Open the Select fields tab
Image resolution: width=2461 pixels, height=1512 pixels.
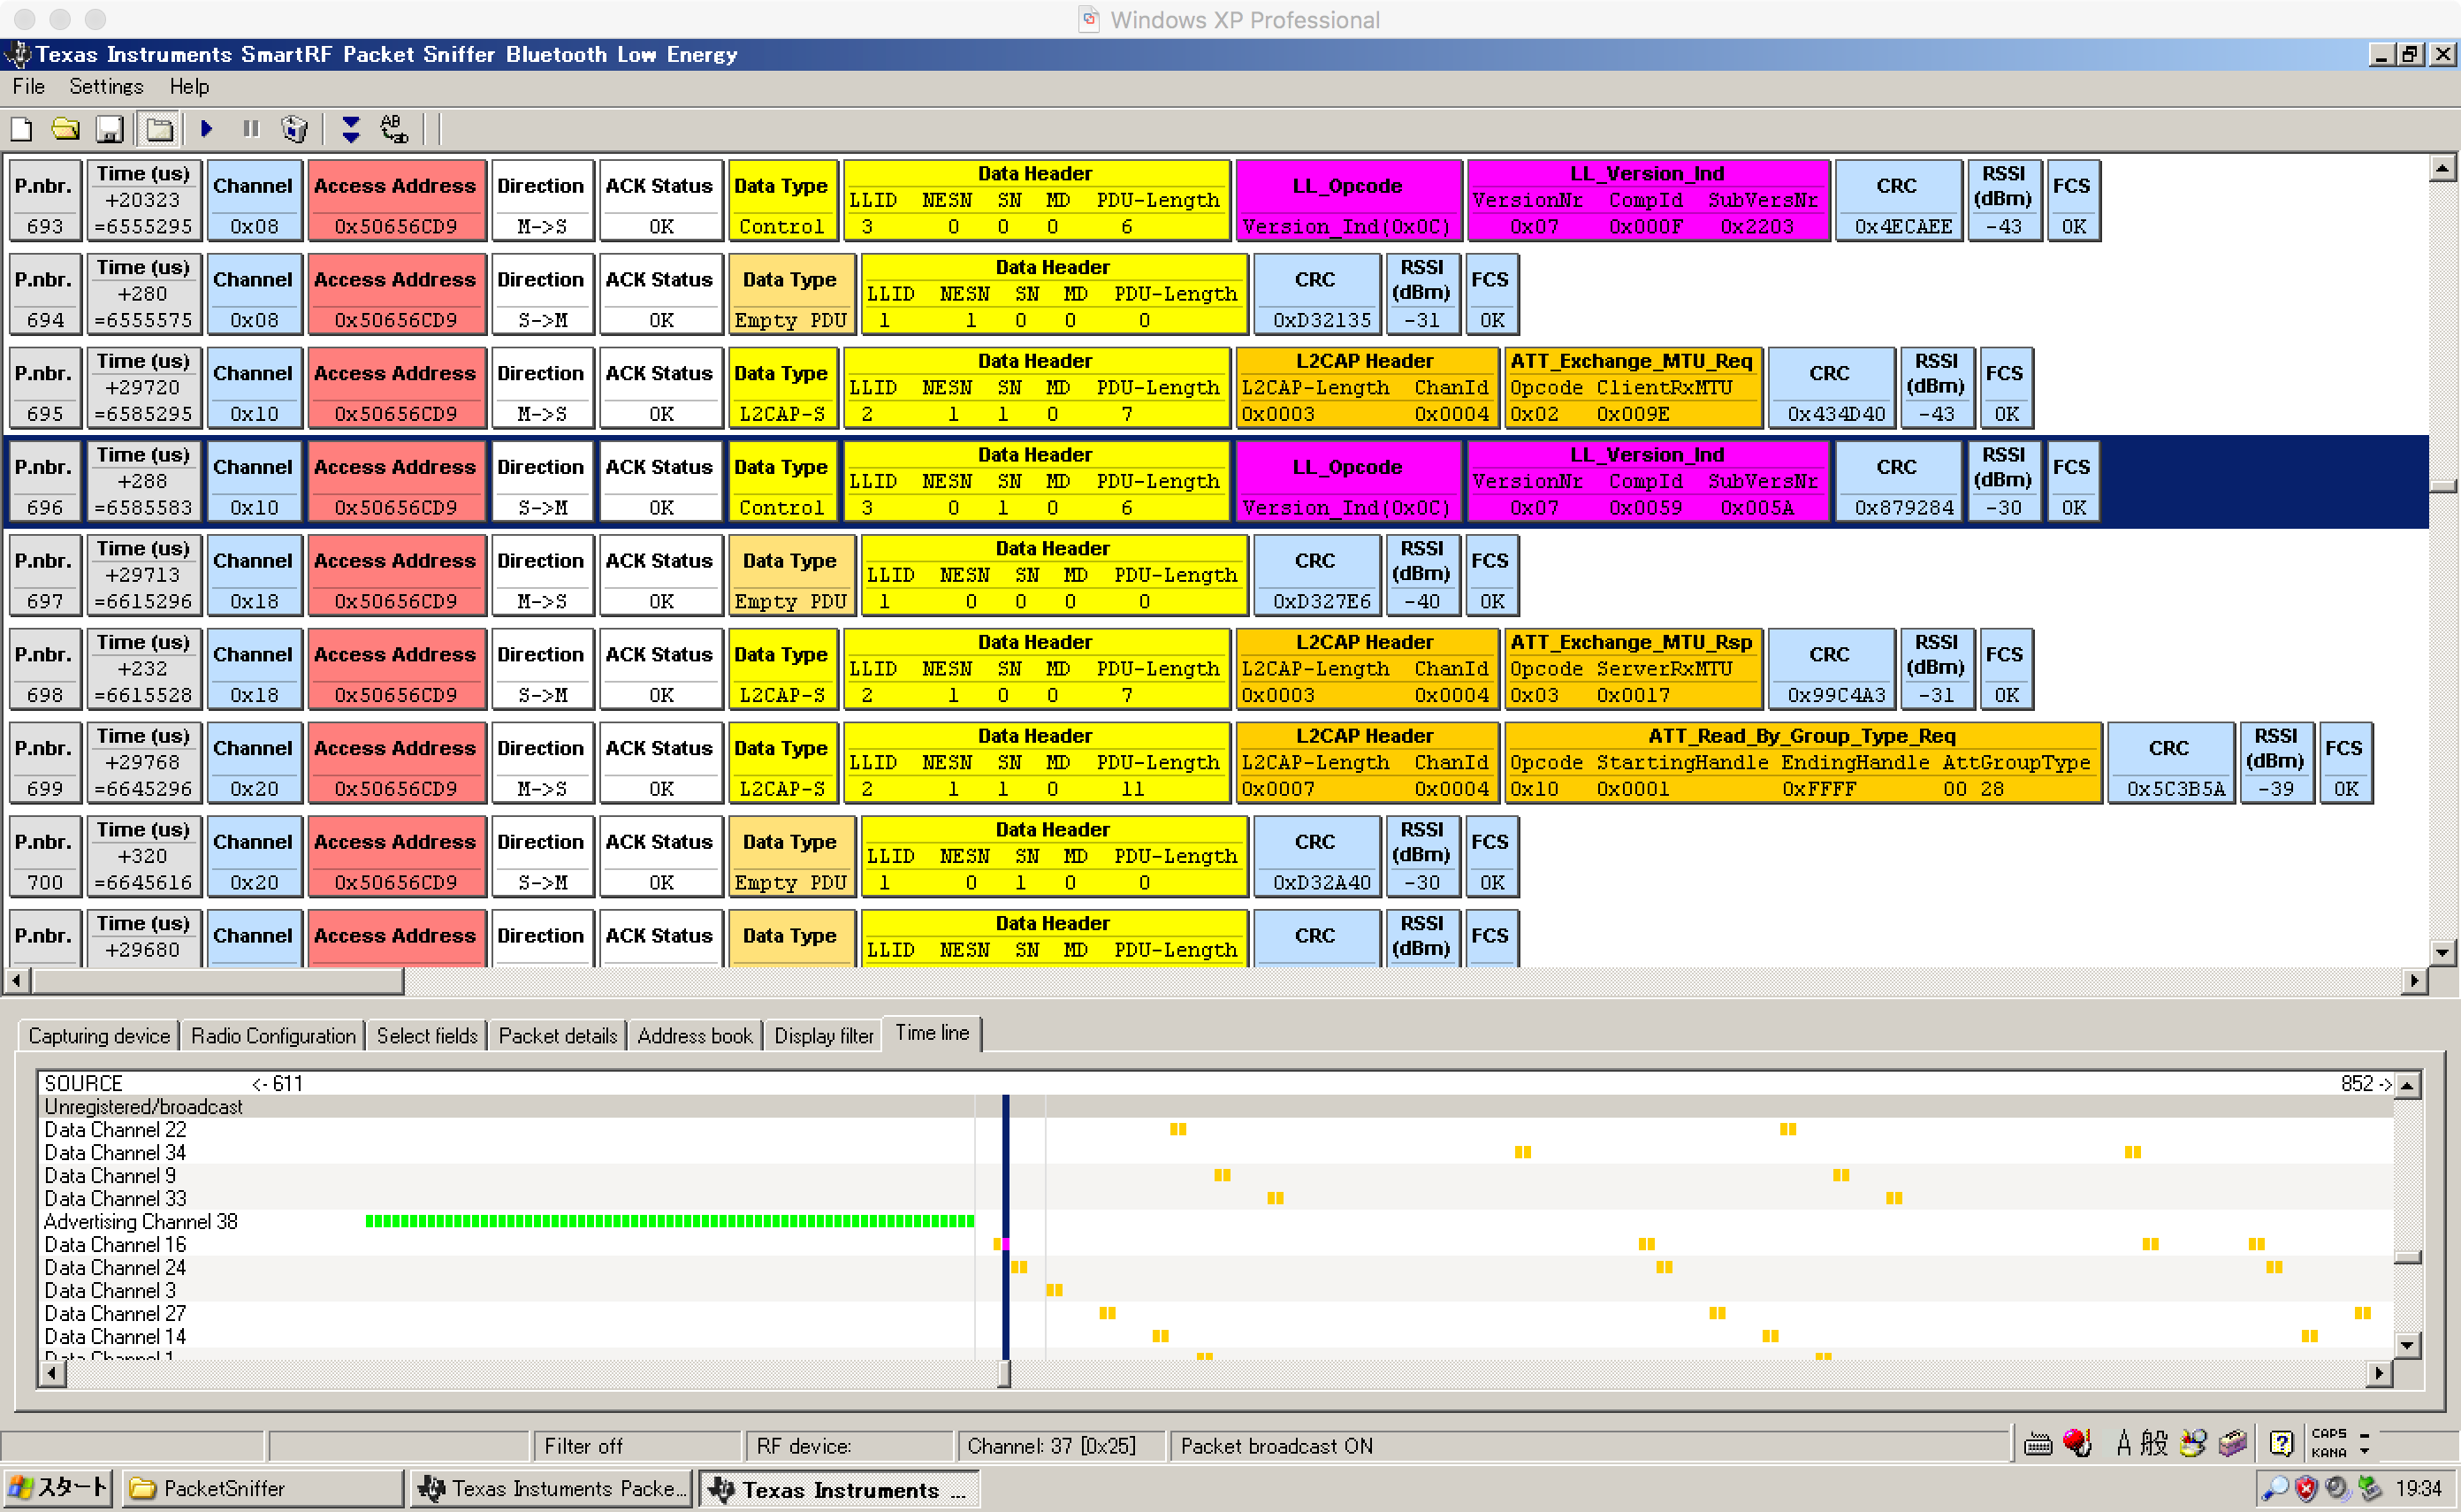(x=427, y=1035)
